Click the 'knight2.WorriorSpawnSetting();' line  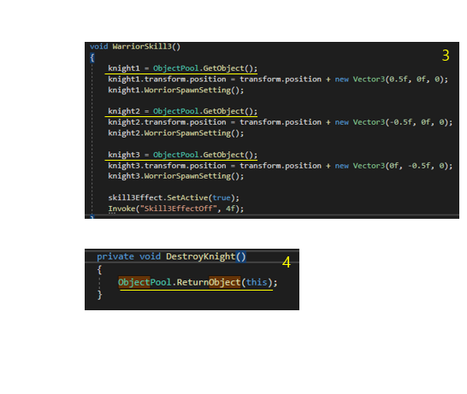click(x=175, y=133)
